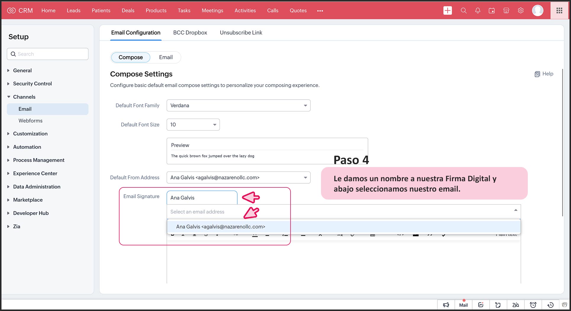Open the apps grid launcher
The image size is (571, 311).
(x=559, y=11)
